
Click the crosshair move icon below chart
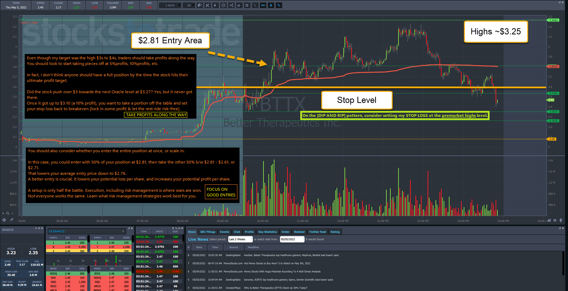4,220
